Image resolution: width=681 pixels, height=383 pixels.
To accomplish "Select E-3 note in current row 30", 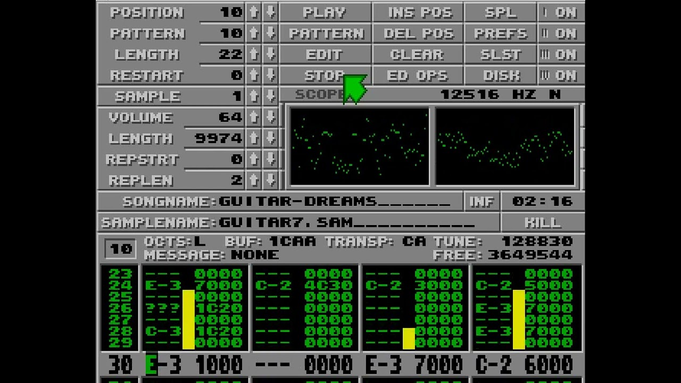I will [165, 365].
